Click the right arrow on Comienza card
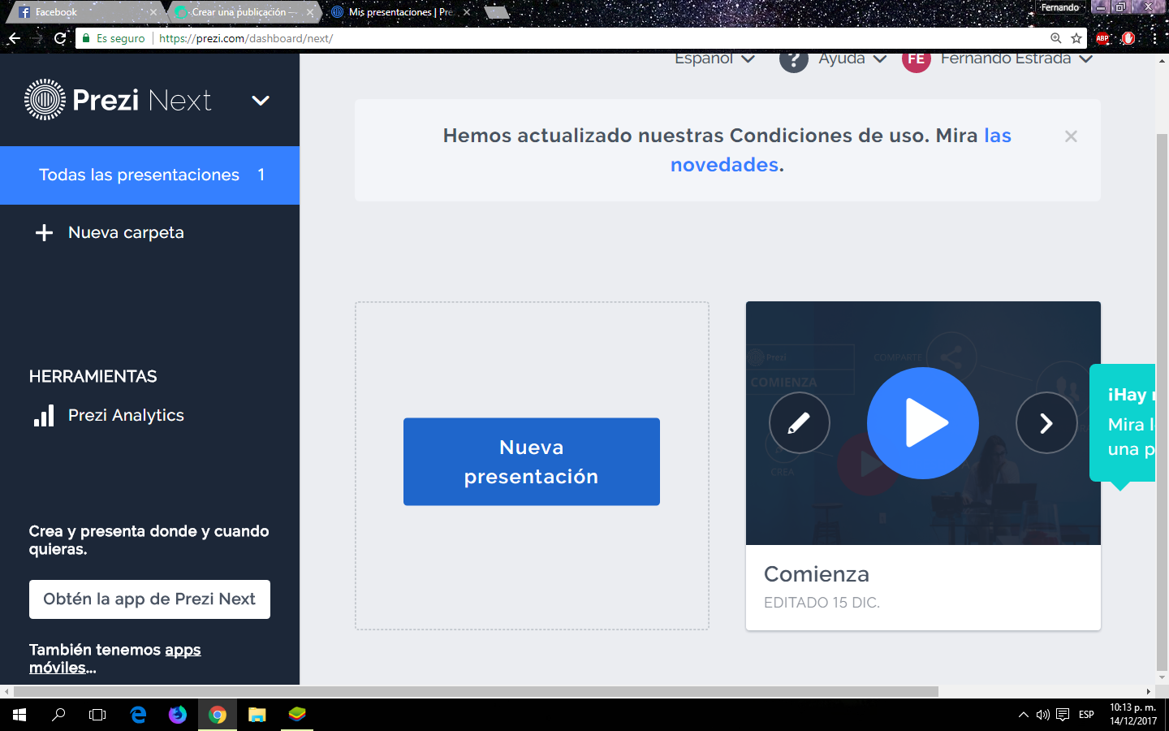1169x731 pixels. pos(1046,423)
